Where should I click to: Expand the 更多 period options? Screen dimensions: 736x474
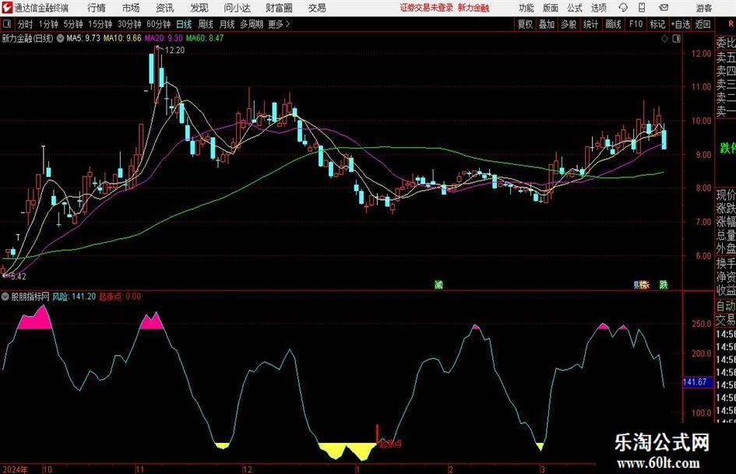pyautogui.click(x=279, y=24)
